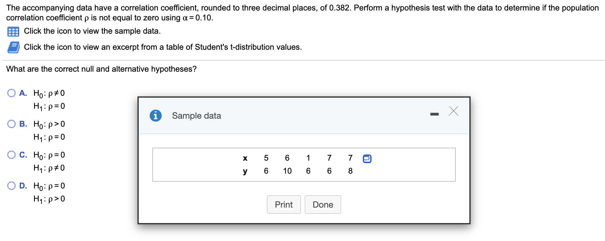The image size is (605, 241).
Task: Click the 'Click the icon to view the sample data' text
Action: click(92, 31)
